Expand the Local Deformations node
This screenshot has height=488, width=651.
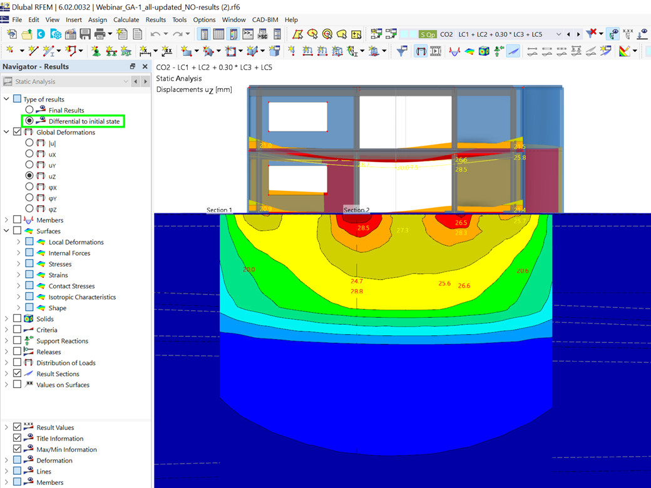[18, 241]
